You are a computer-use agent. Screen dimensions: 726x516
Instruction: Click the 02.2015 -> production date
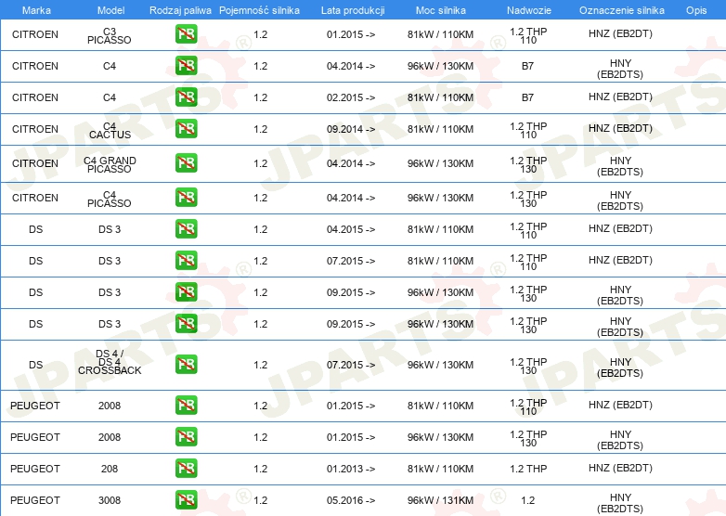[351, 97]
